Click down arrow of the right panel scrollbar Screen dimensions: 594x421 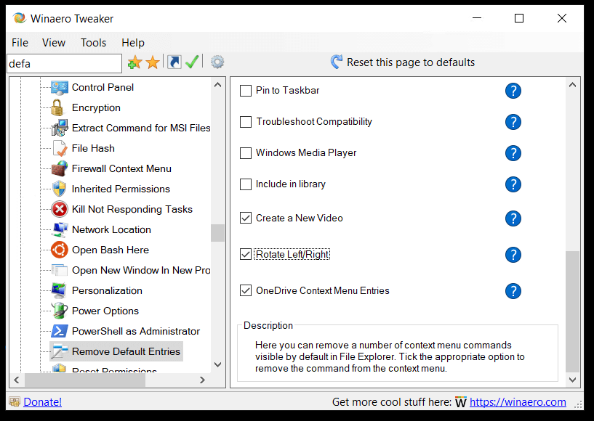[573, 380]
